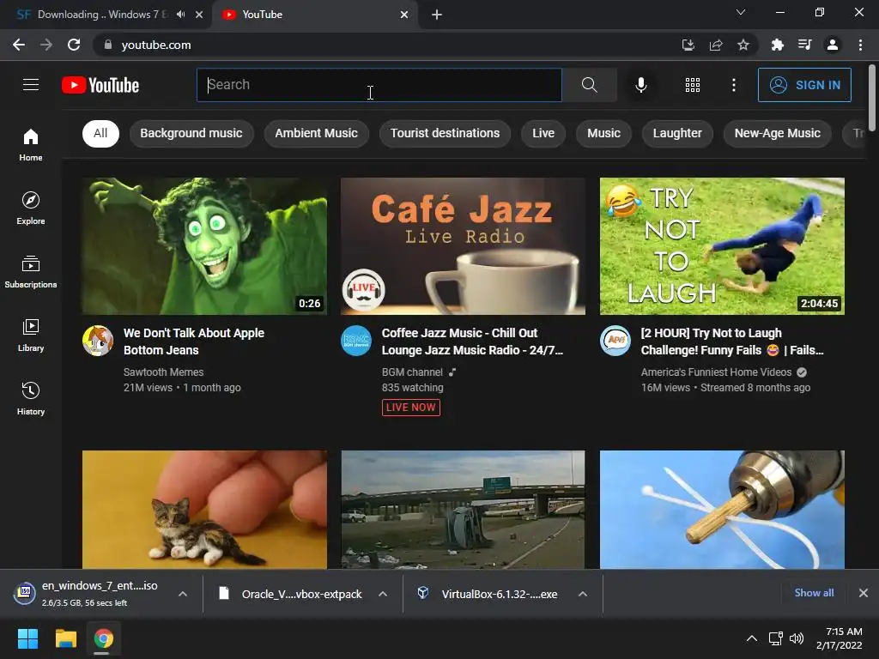879x659 pixels.
Task: Select the Music filter chip
Action: tap(603, 133)
